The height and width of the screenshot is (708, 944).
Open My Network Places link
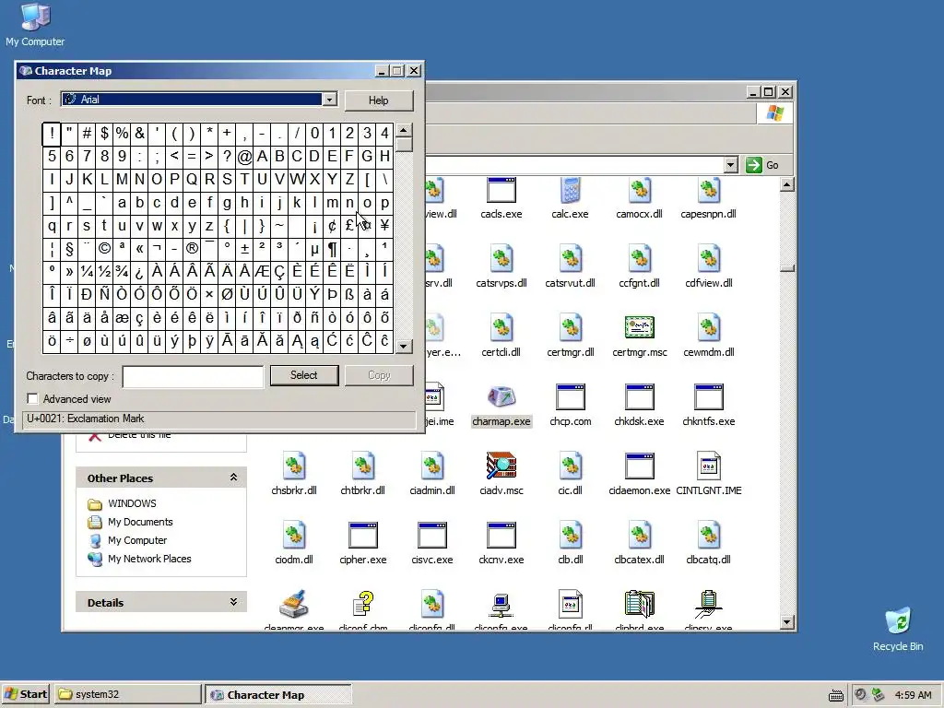[x=149, y=559]
